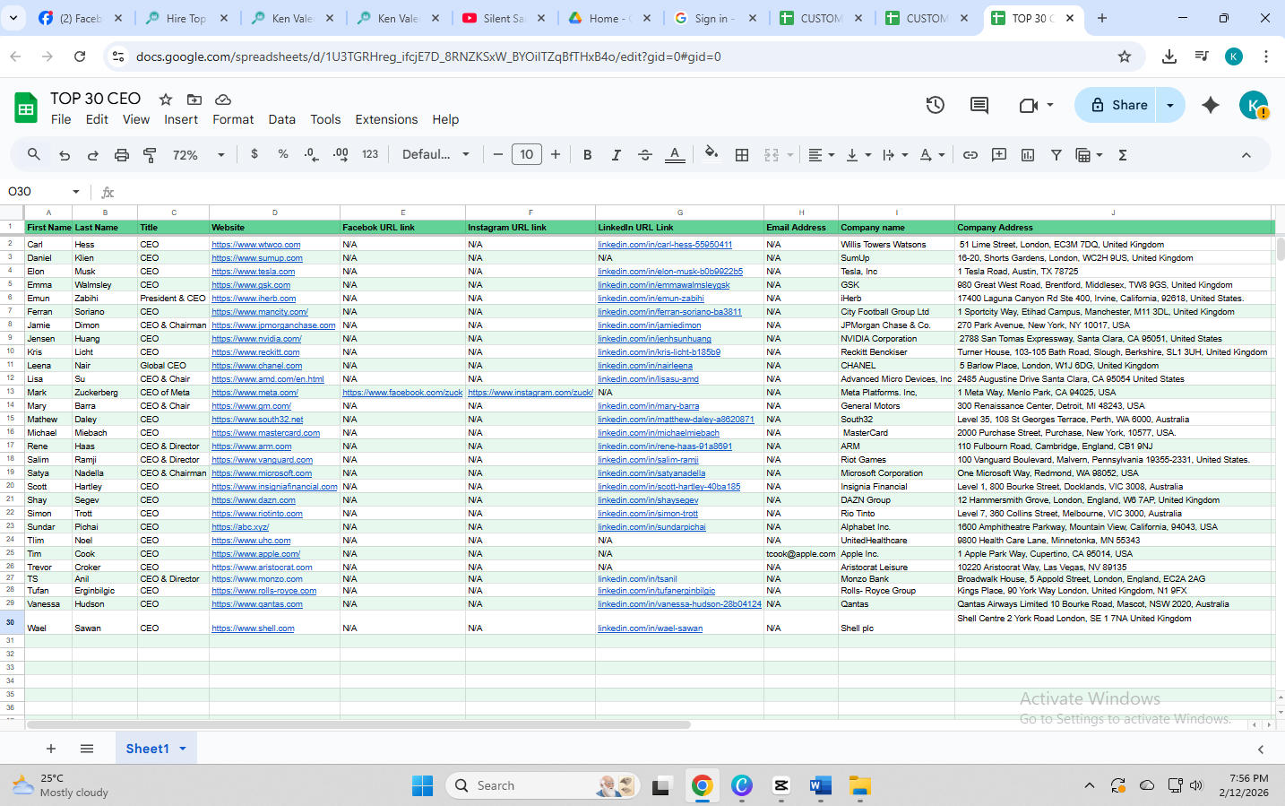Open the https://www.apple.com/ link
The image size is (1285, 806).
coord(256,554)
